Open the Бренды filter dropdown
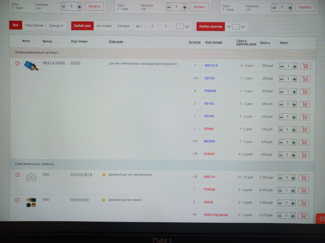The width and height of the screenshot is (325, 243). pyautogui.click(x=56, y=26)
